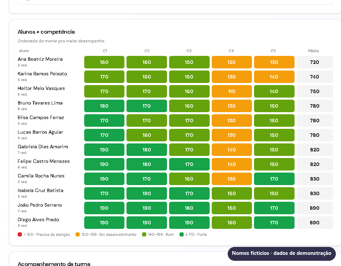Open student Diego Alves Prado
Viewport: 341px width, 266px height.
click(38, 219)
